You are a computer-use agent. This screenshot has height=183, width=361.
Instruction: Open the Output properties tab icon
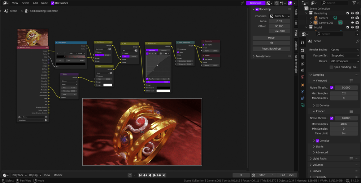pyautogui.click(x=303, y=57)
